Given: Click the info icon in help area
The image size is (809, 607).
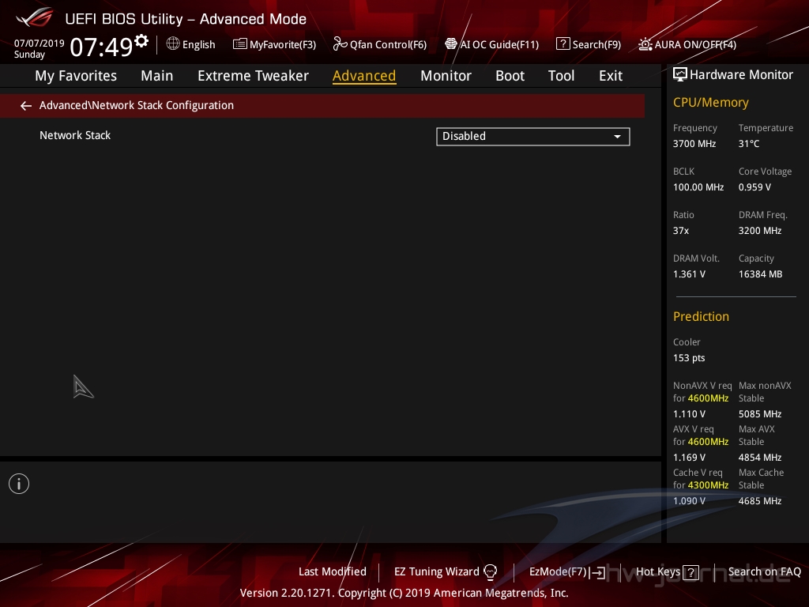Looking at the screenshot, I should pyautogui.click(x=19, y=484).
